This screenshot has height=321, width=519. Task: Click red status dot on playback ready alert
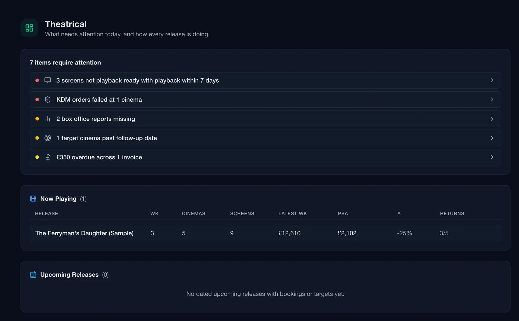[x=37, y=80]
